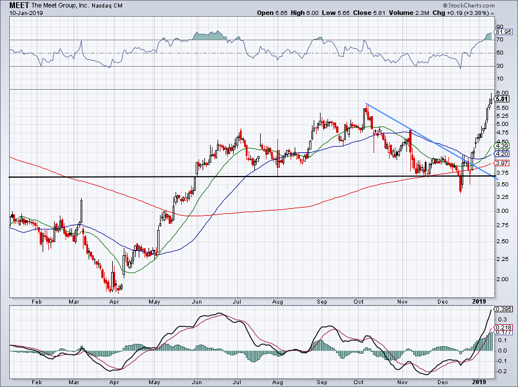Click the Close 5.81 value in header
This screenshot has width=518, height=387.
point(370,13)
